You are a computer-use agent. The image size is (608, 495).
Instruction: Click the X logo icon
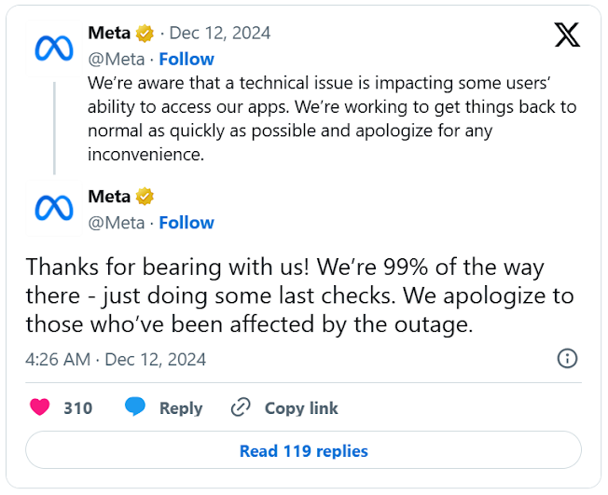point(567,35)
